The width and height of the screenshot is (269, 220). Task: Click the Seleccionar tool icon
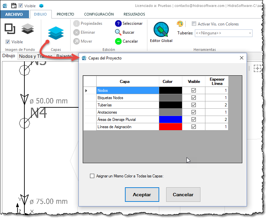[x=118, y=23]
